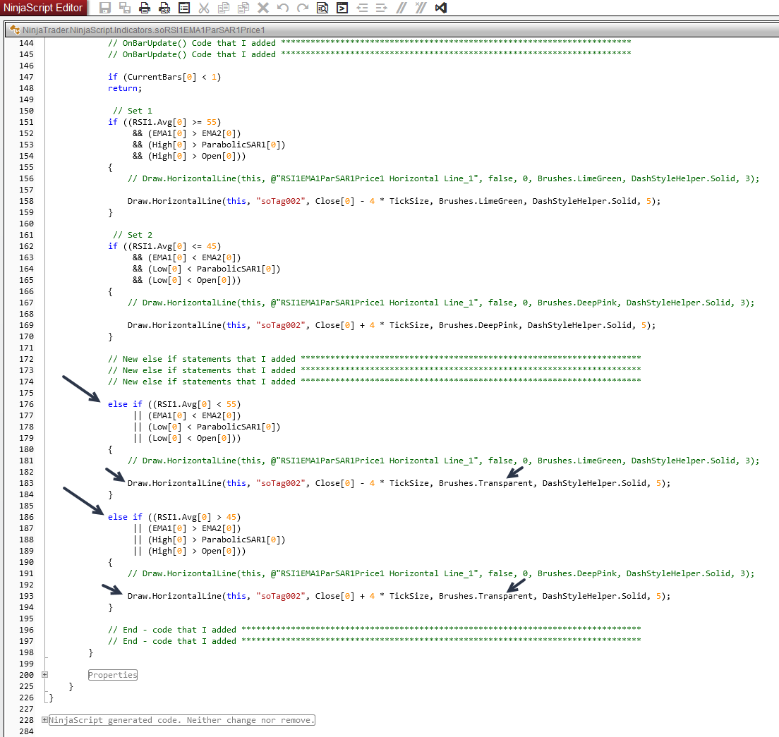Image resolution: width=779 pixels, height=737 pixels.
Task: Print the current script
Action: click(x=145, y=8)
